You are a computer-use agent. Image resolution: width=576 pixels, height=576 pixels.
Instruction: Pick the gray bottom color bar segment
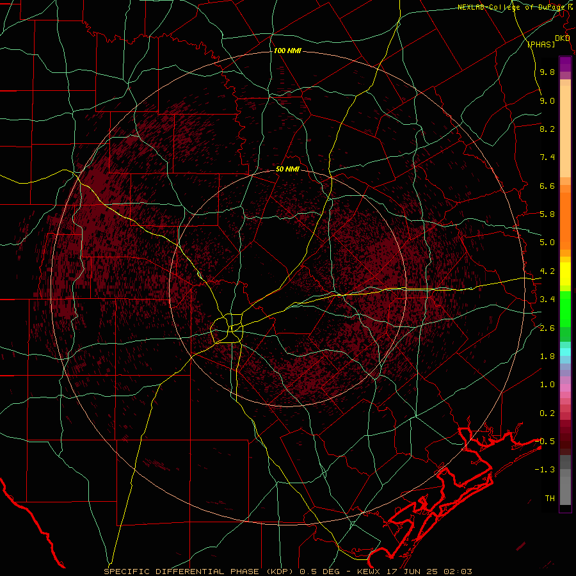(x=565, y=491)
